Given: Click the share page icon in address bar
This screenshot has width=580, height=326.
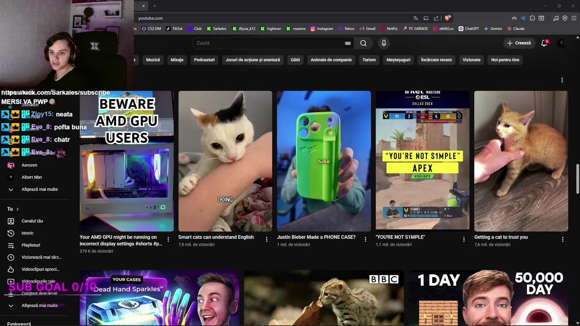Looking at the screenshot, I should click(436, 18).
